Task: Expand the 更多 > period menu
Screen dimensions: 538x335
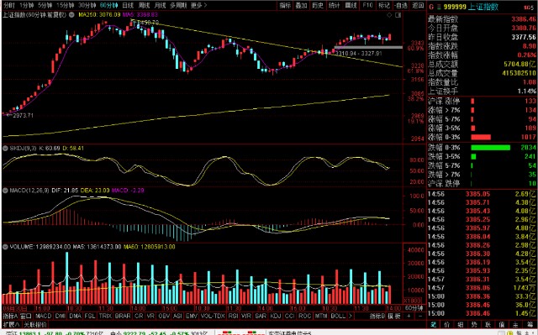Action: coord(199,5)
